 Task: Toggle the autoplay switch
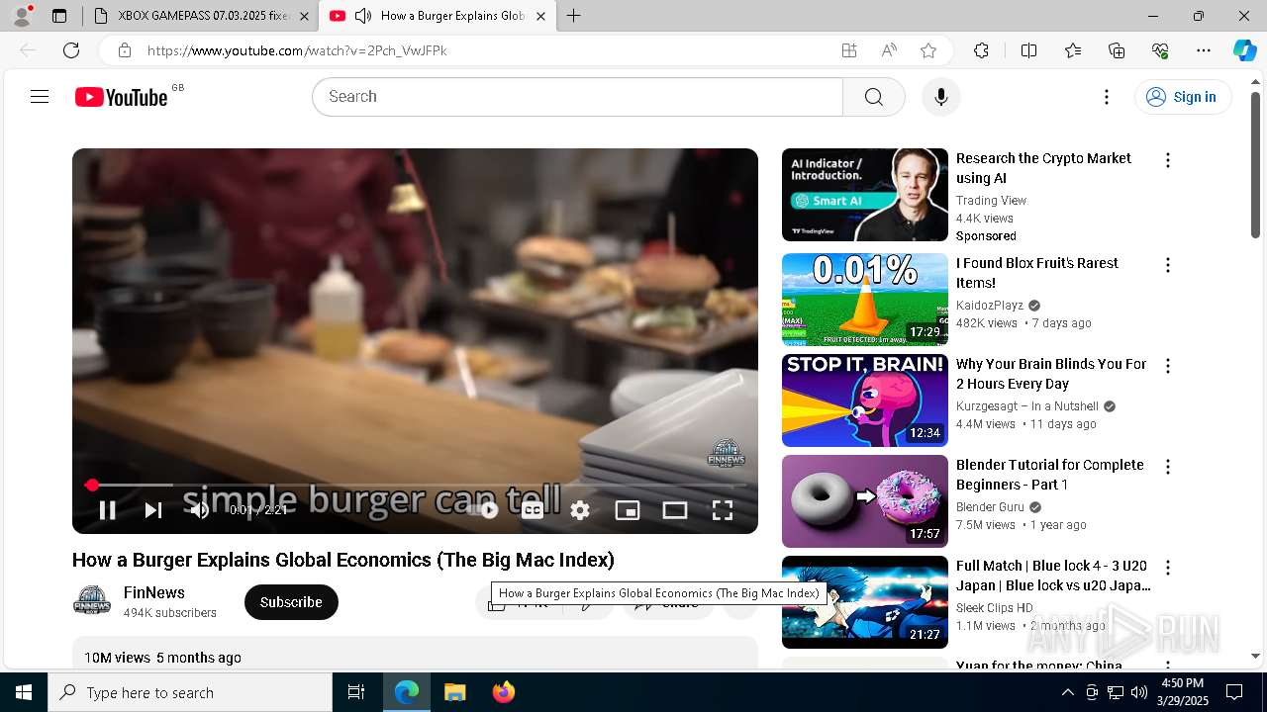[x=485, y=510]
